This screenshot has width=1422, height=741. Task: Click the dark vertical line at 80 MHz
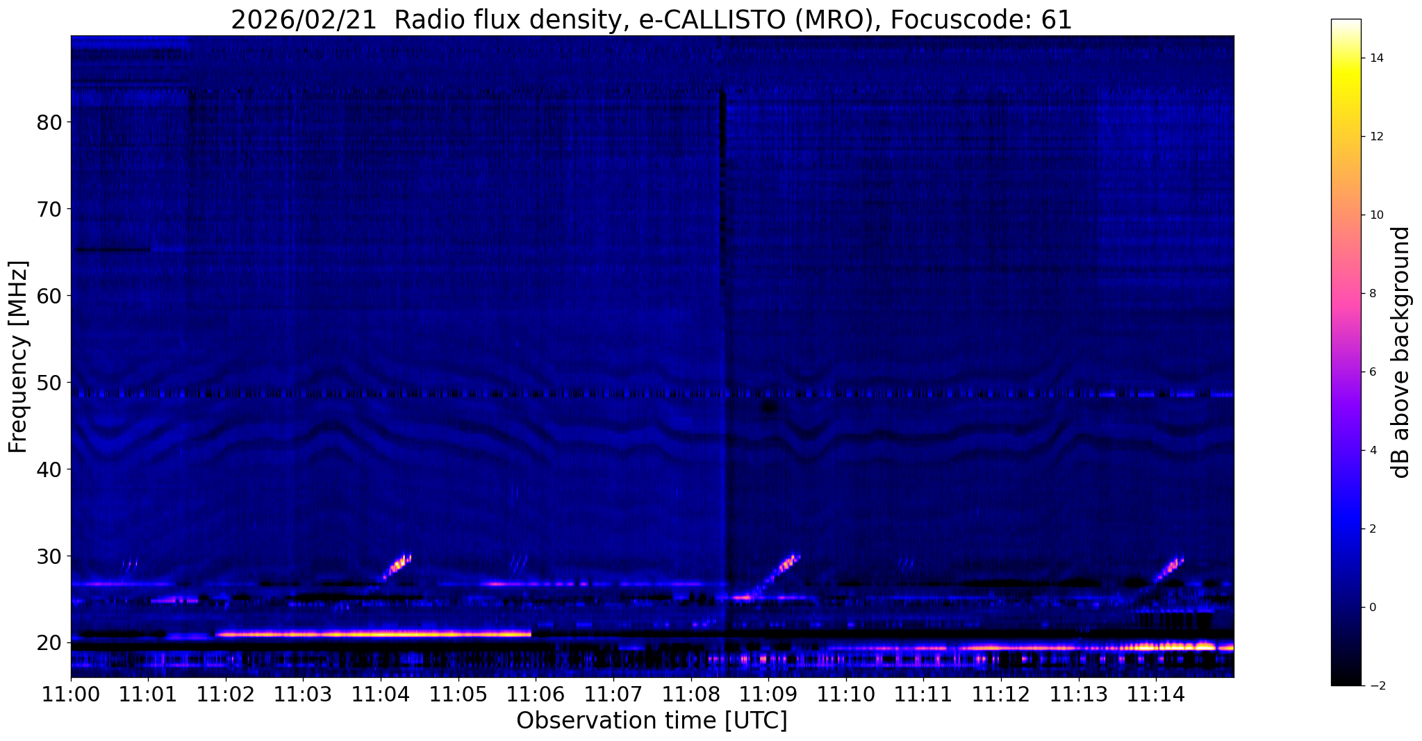pyautogui.click(x=722, y=122)
